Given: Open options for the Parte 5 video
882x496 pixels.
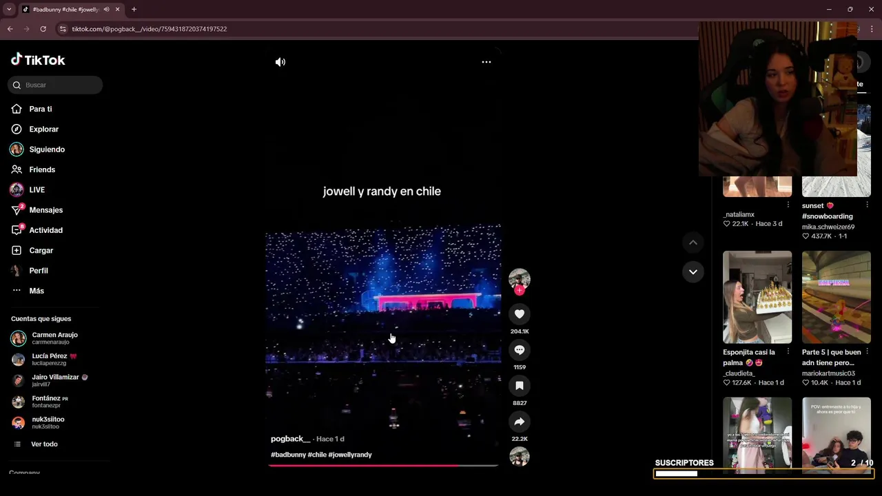Looking at the screenshot, I should tap(867, 352).
